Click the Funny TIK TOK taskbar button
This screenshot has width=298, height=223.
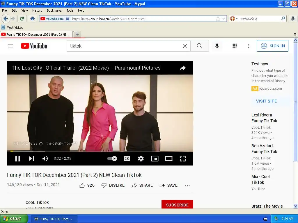pyautogui.click(x=54, y=219)
